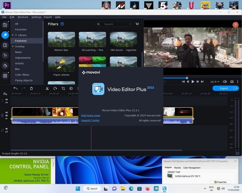Show hidden system tray icons chevron
The image size is (242, 193).
click(205, 189)
